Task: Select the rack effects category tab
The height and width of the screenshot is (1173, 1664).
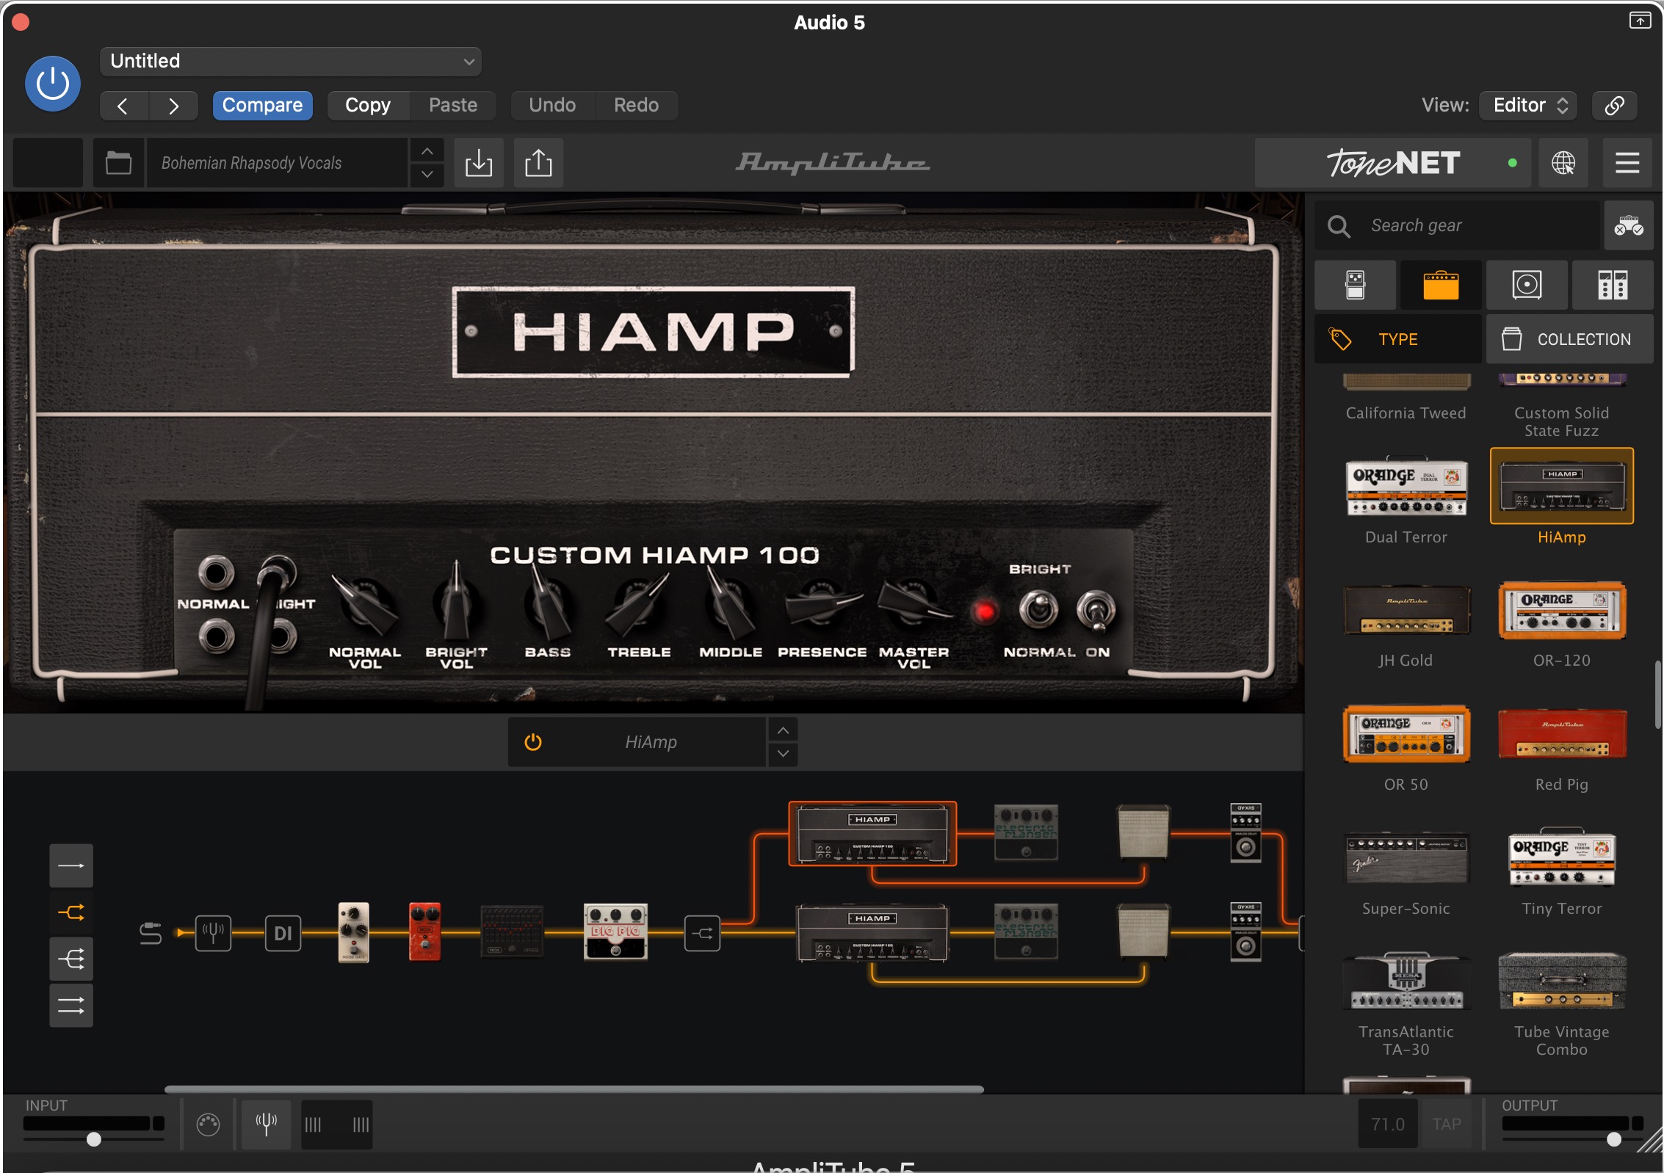Action: (1613, 285)
